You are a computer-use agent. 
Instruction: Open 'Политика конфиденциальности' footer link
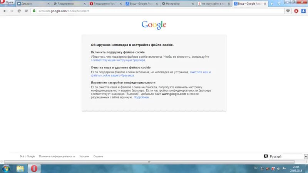(57, 156)
